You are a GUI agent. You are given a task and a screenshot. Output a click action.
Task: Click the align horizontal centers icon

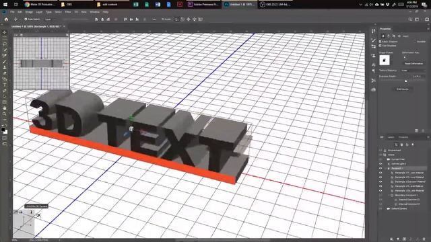102,19
